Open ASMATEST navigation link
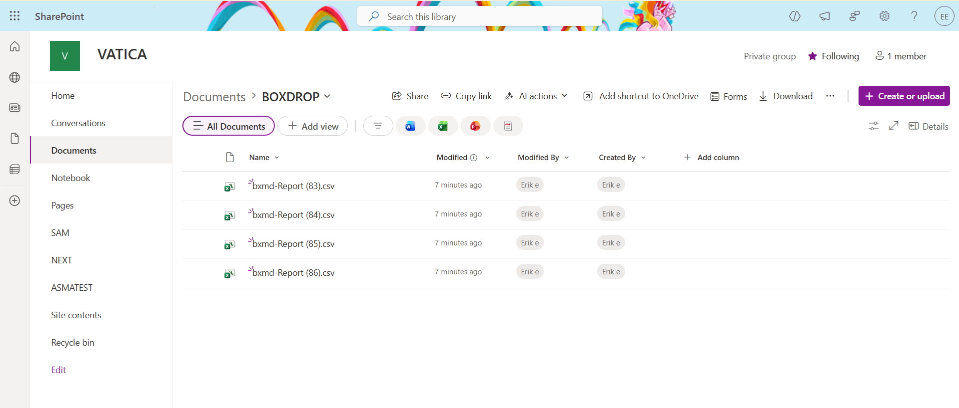The height and width of the screenshot is (408, 959). pos(72,288)
